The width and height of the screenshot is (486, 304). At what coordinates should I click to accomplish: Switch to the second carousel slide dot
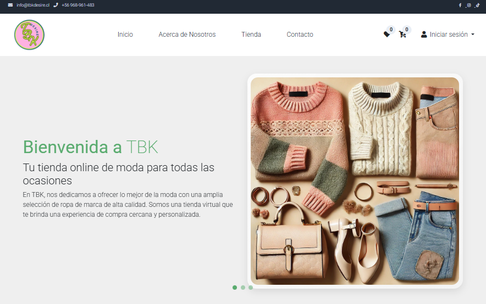(242, 288)
